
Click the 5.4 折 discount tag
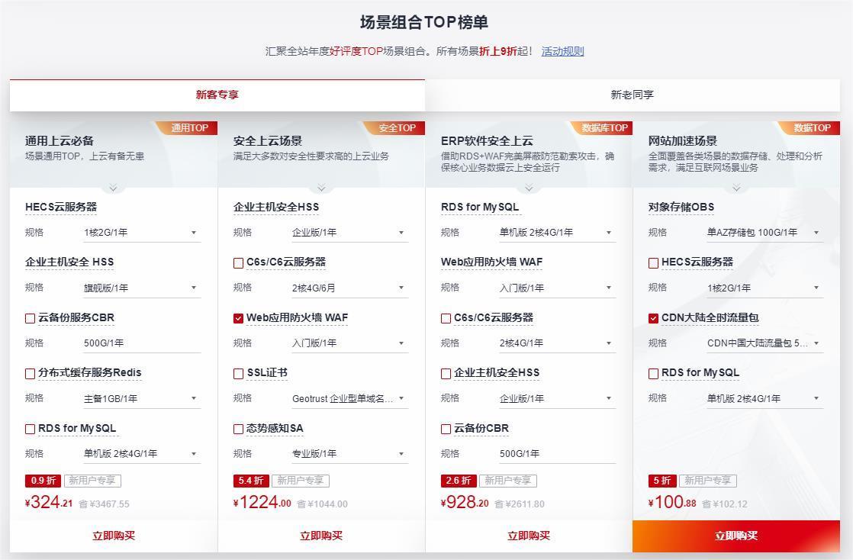coord(251,481)
